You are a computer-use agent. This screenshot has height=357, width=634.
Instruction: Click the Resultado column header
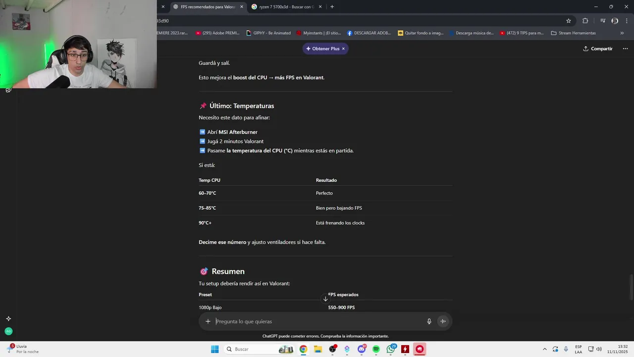click(x=326, y=180)
